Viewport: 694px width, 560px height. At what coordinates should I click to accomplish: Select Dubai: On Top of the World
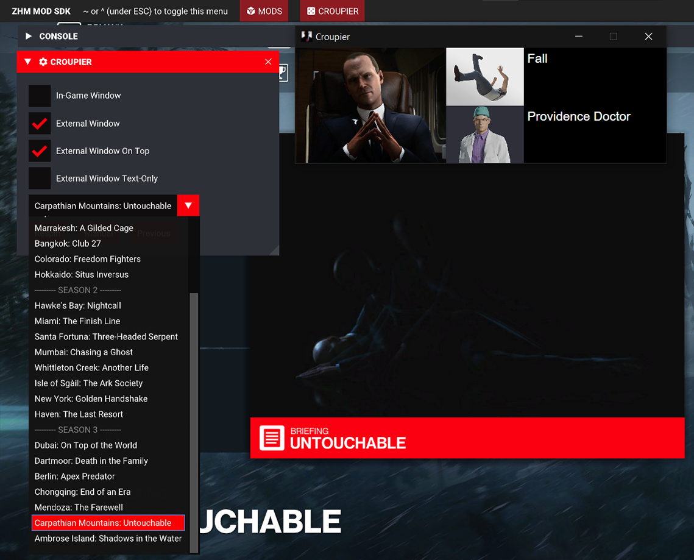pos(86,445)
